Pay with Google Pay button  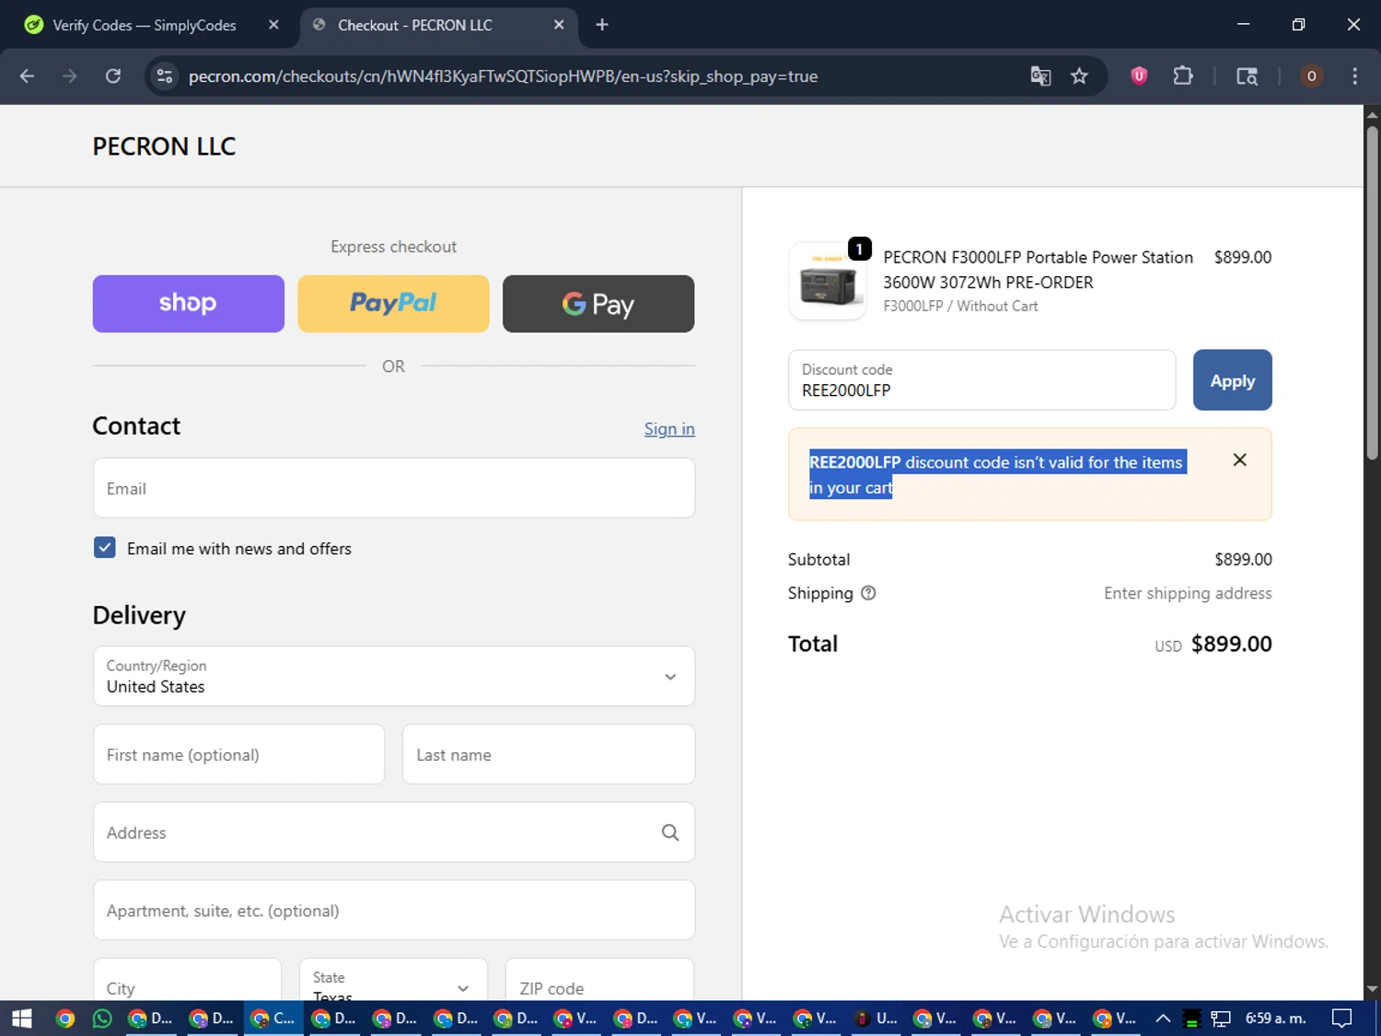coord(598,304)
